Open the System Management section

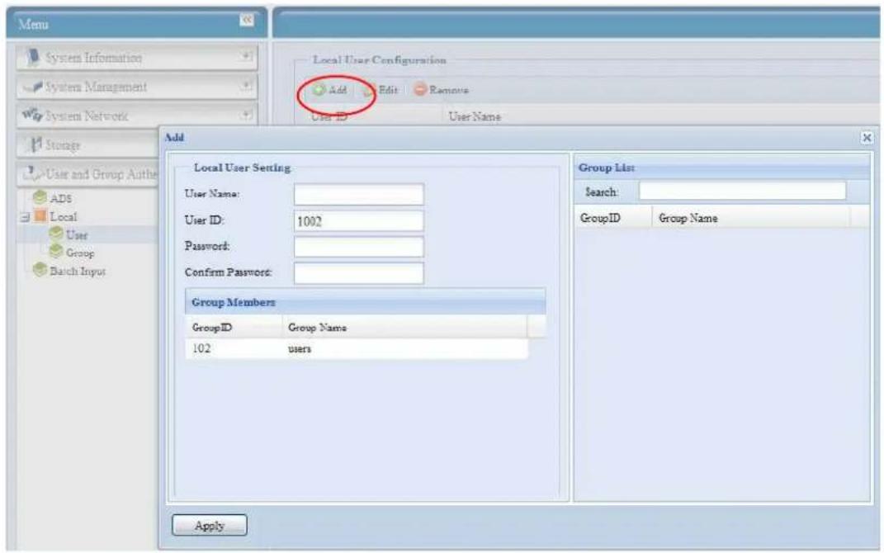(x=137, y=87)
